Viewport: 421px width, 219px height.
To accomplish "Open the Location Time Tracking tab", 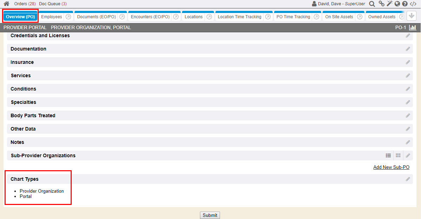I will point(239,17).
